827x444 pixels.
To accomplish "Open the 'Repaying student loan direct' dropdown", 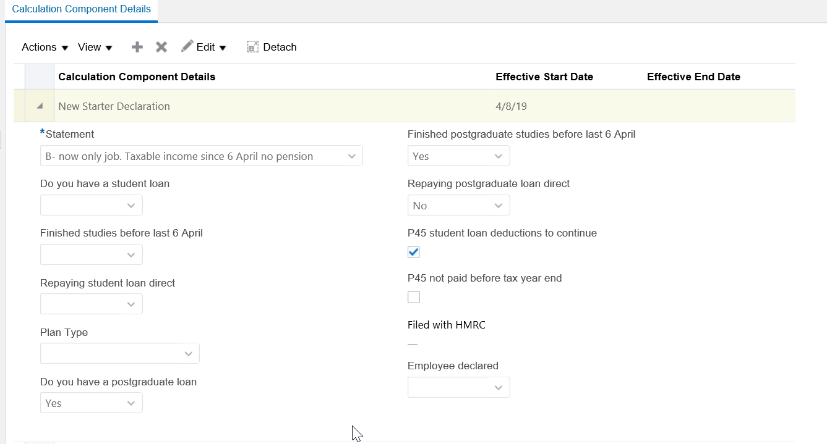I will click(131, 304).
